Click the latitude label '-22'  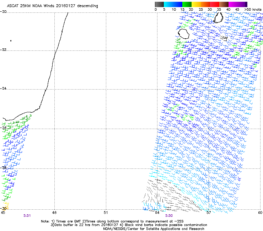[x=3, y=50]
